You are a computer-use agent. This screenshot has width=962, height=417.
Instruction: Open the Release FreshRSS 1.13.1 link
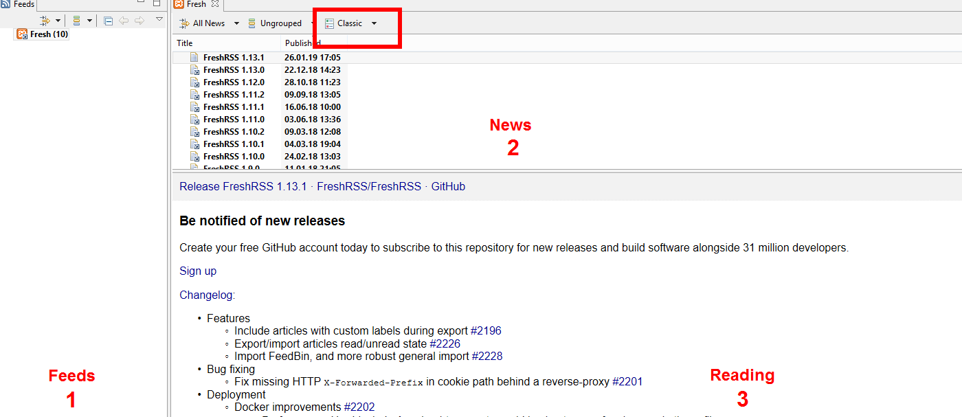243,187
